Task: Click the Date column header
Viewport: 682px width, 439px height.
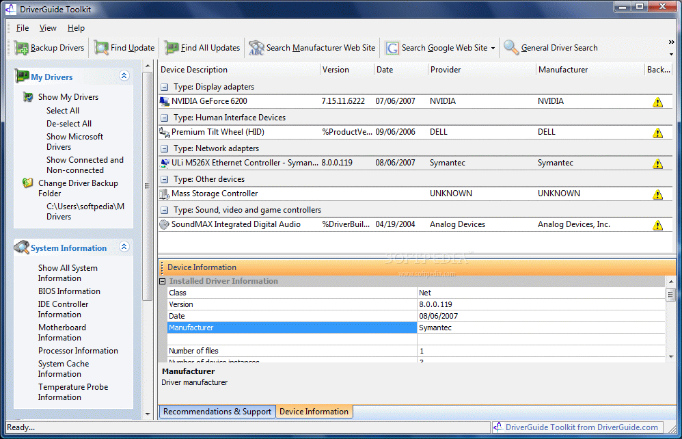Action: tap(401, 70)
